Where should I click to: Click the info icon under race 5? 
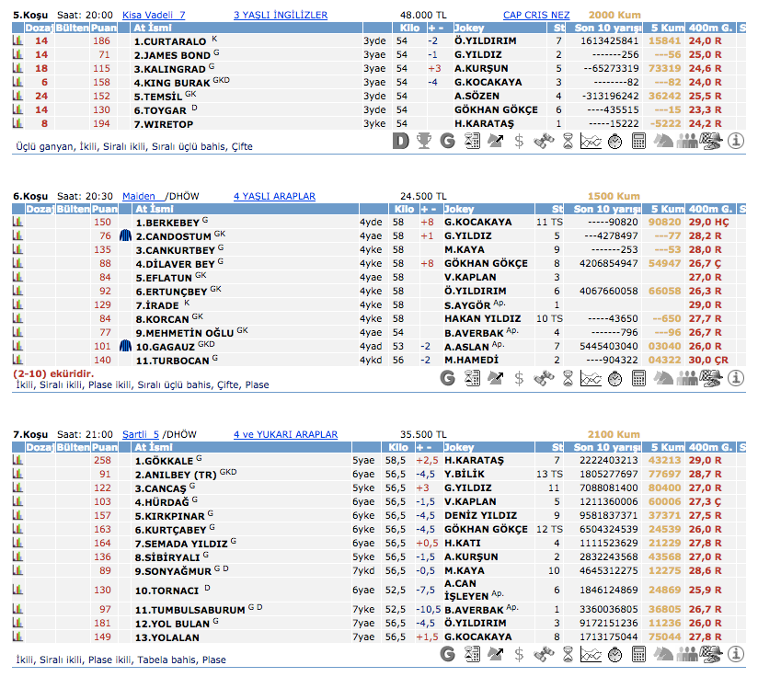pyautogui.click(x=735, y=141)
